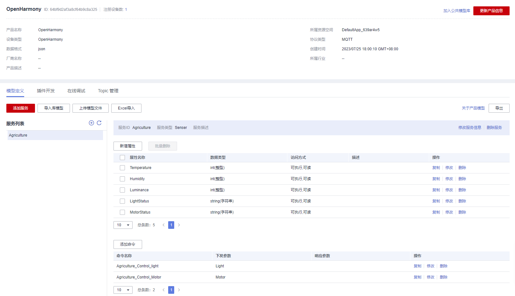Delete the MotorStatus property
The width and height of the screenshot is (515, 296).
pyautogui.click(x=462, y=212)
